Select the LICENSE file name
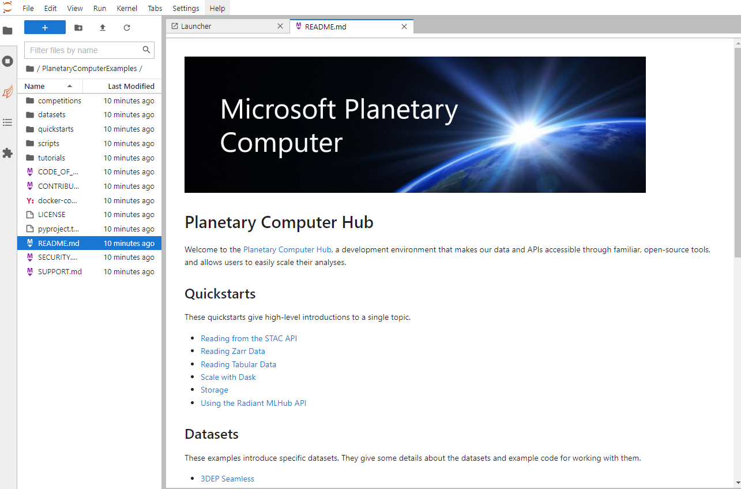Viewport: 741px width, 489px height. (x=52, y=214)
